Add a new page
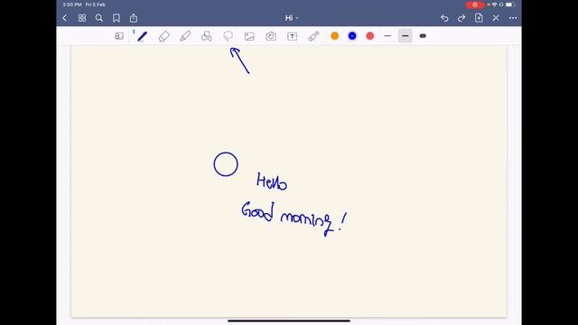The image size is (578, 325). click(x=479, y=18)
